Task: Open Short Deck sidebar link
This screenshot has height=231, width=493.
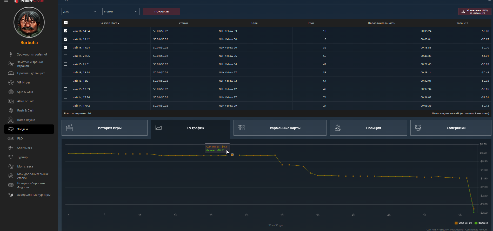Action: 25,148
